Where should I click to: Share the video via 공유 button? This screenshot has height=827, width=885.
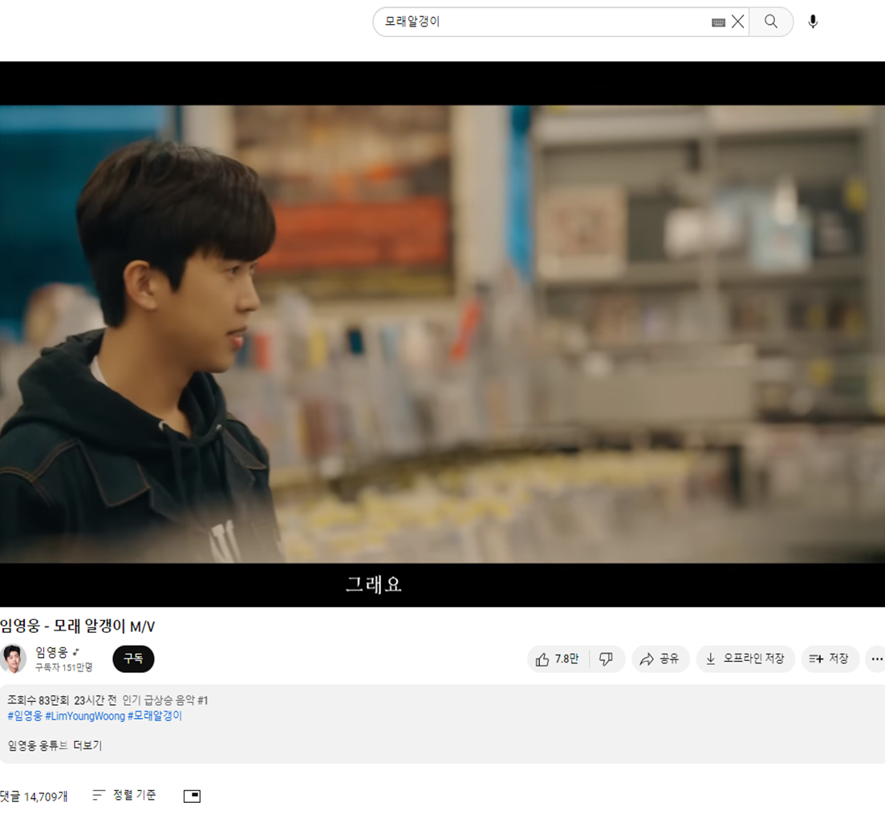click(660, 659)
